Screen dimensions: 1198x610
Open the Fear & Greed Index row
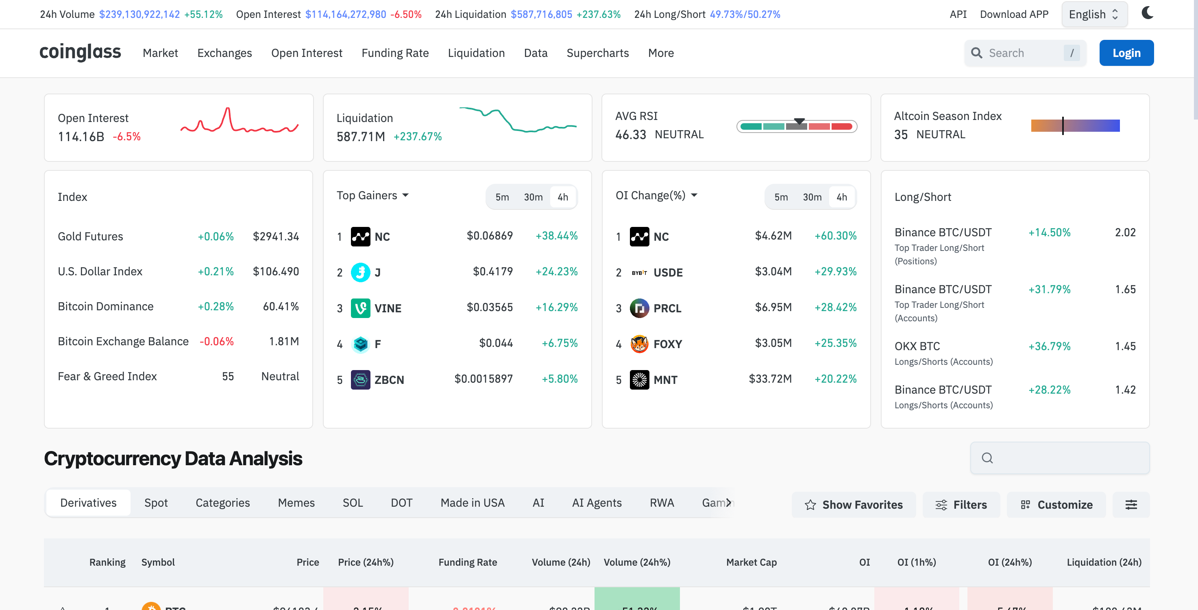tap(178, 376)
